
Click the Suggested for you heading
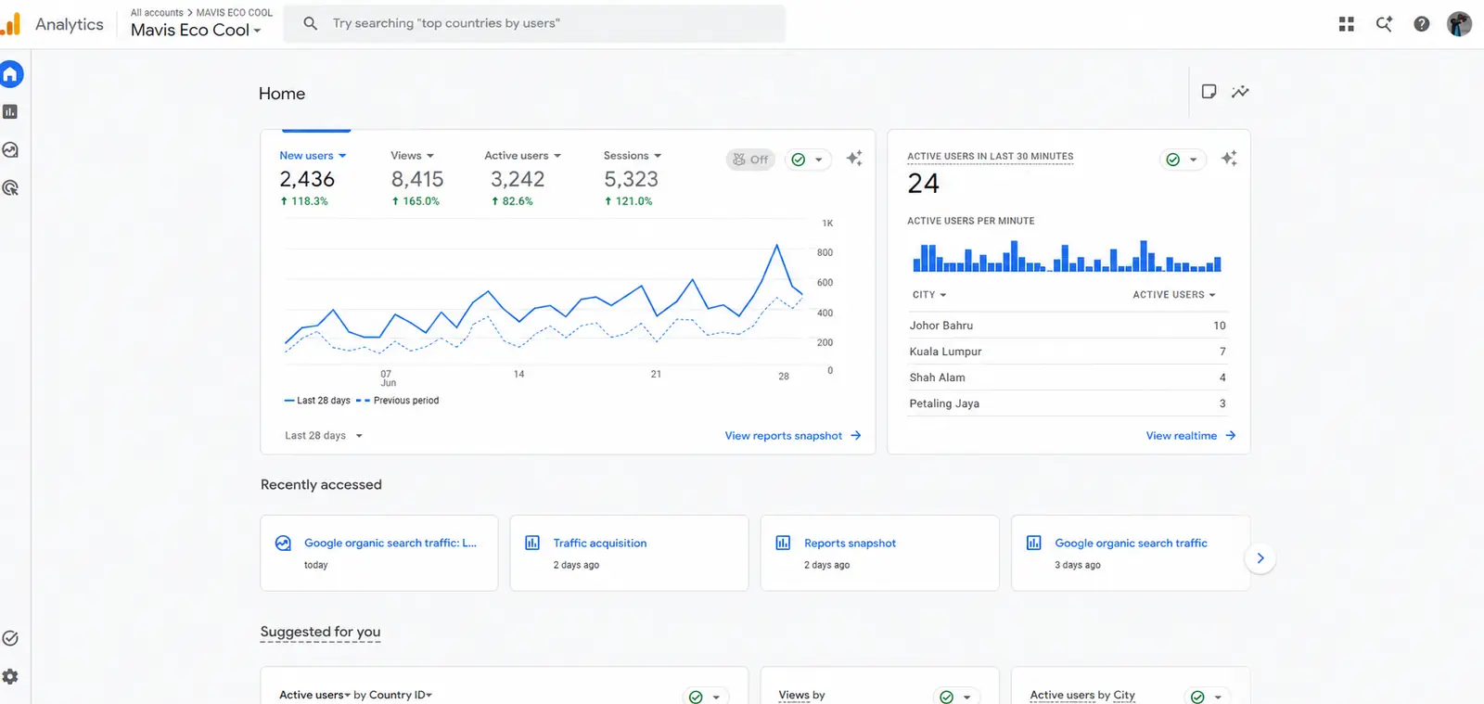click(x=320, y=632)
